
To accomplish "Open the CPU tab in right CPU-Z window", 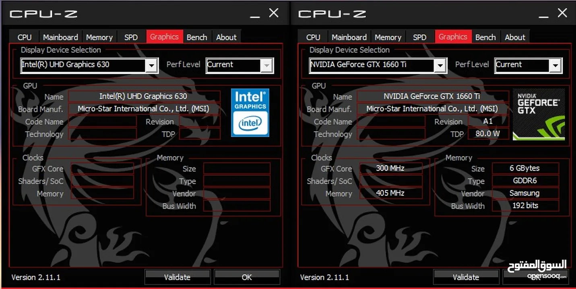I will pos(313,37).
